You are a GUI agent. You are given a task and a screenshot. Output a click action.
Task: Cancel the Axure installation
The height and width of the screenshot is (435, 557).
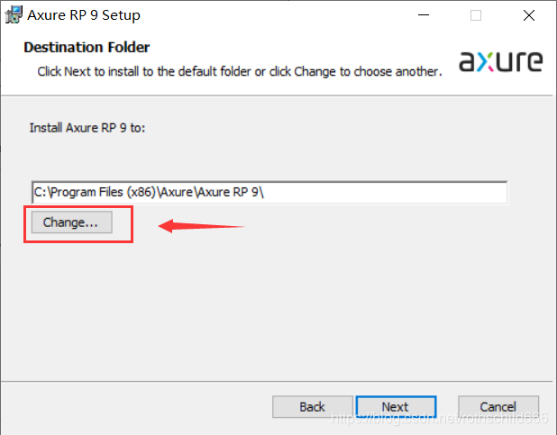(498, 406)
